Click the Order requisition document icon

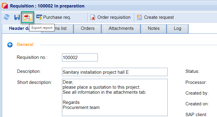93,17
